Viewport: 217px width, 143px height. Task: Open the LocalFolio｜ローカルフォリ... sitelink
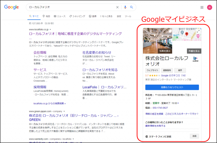(104, 87)
